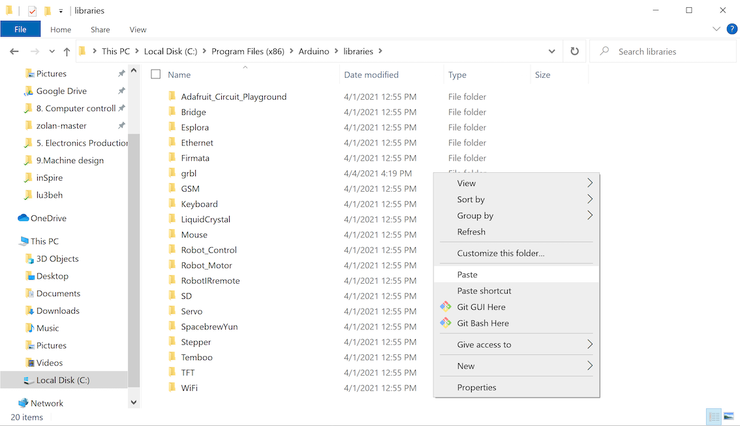The width and height of the screenshot is (740, 426).
Task: Open the Share ribbon tab
Action: (x=100, y=29)
